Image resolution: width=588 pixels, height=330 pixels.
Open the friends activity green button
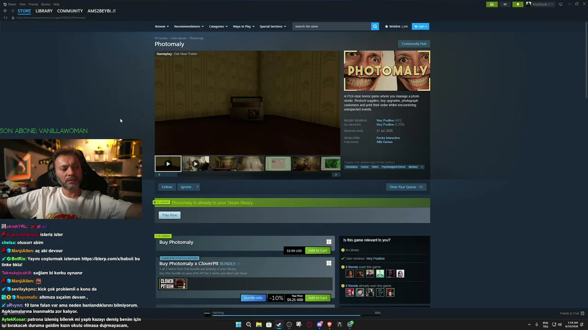pyautogui.click(x=492, y=4)
